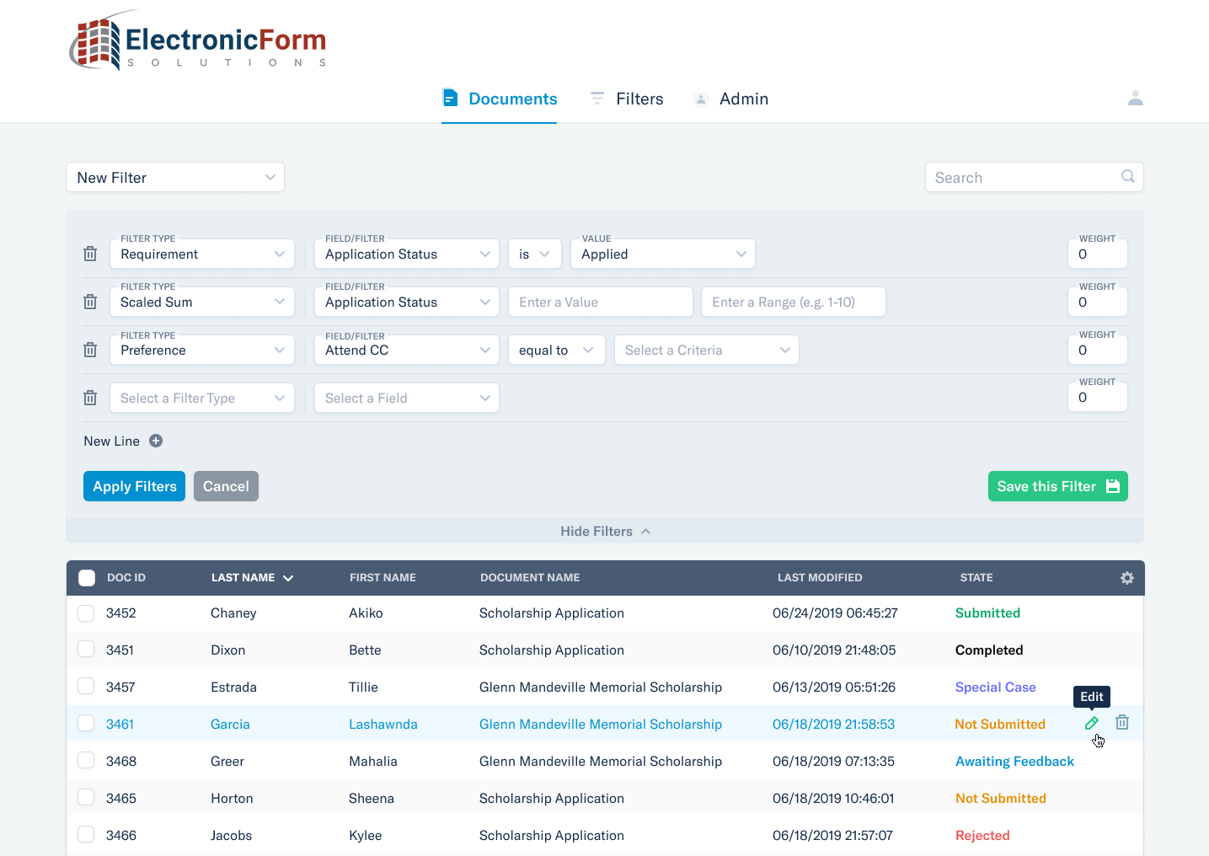Check the checkbox for document 3452
Image resolution: width=1209 pixels, height=856 pixels.
point(86,613)
